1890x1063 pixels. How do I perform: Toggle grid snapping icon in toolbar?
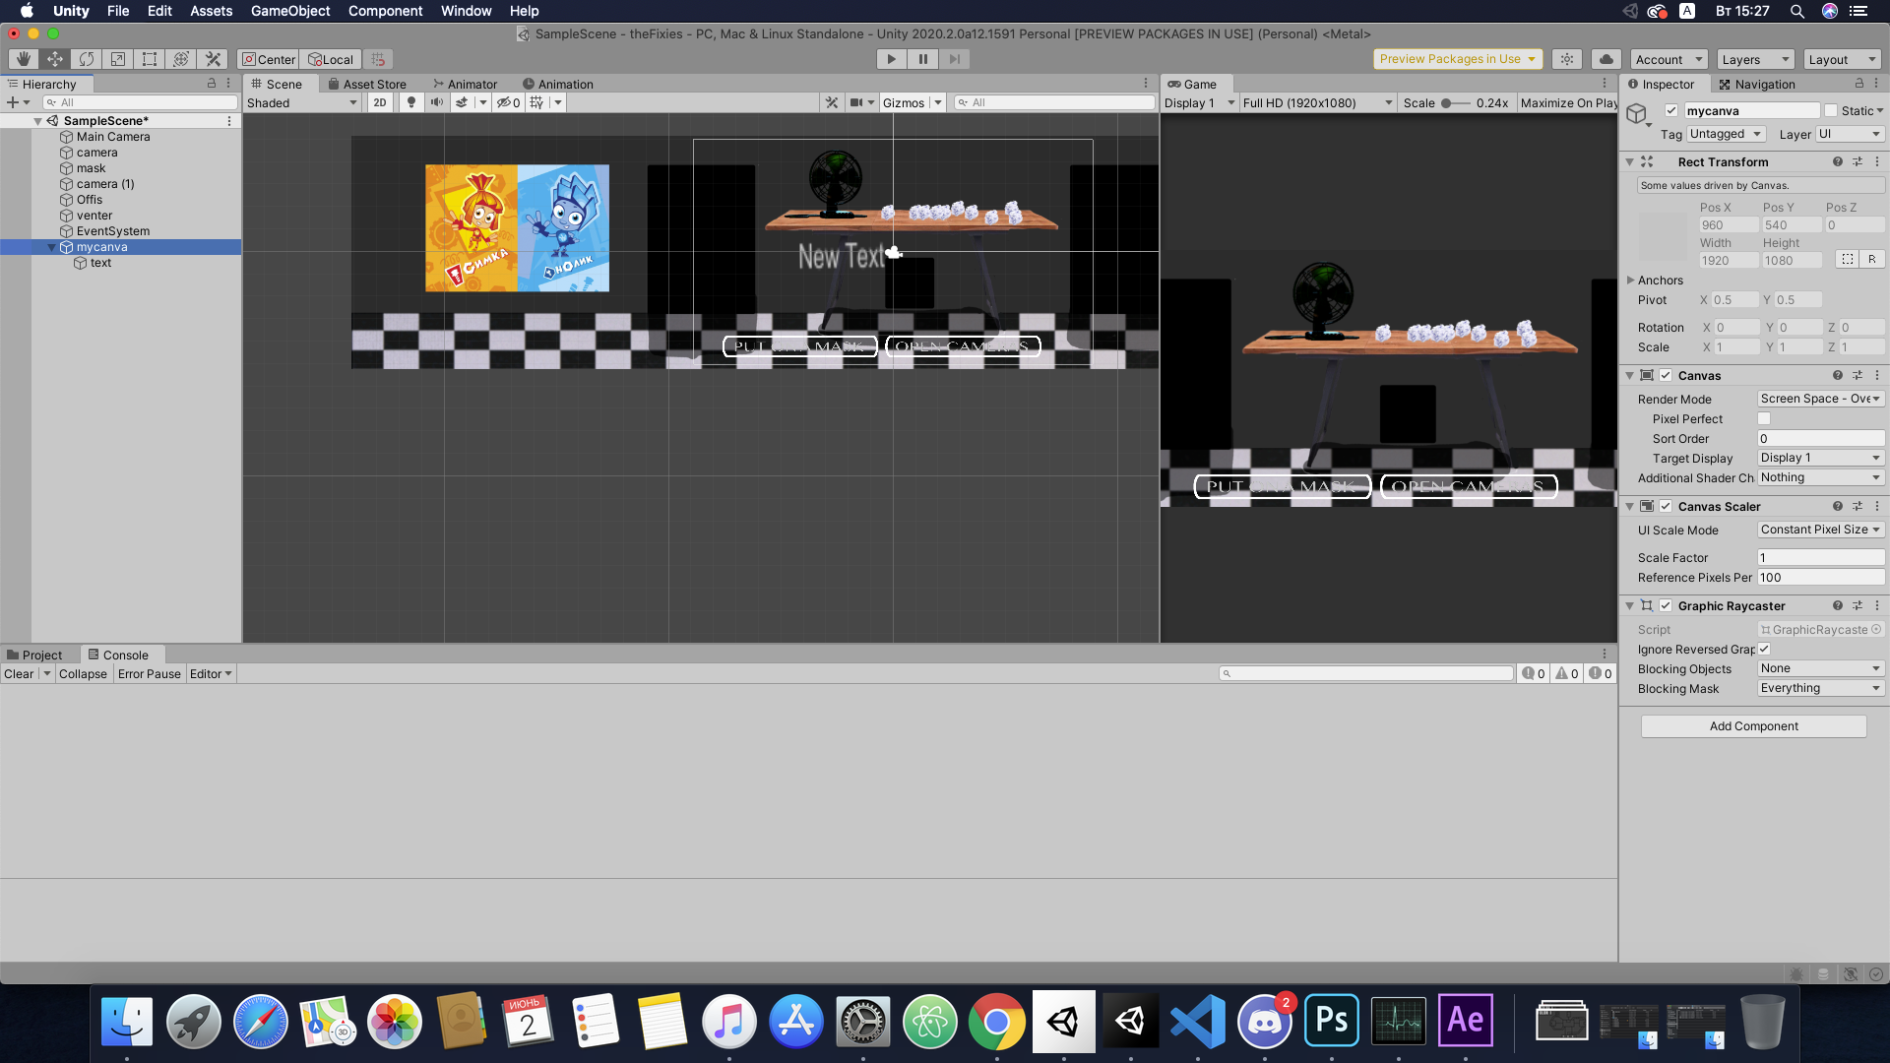point(378,59)
